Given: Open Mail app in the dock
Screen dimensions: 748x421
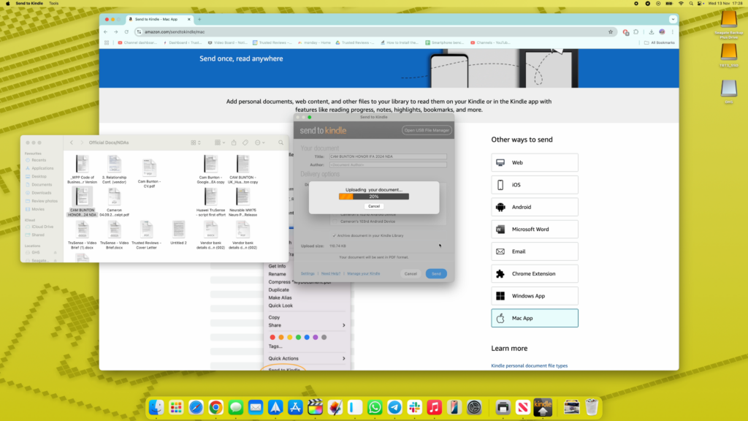Looking at the screenshot, I should [256, 407].
